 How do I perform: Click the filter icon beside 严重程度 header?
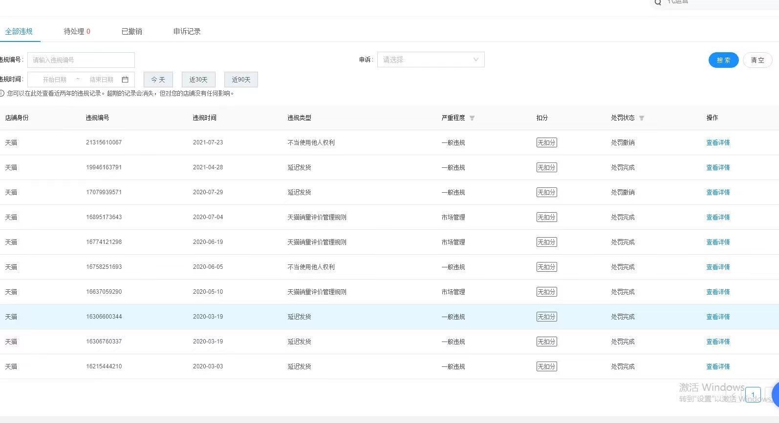472,118
